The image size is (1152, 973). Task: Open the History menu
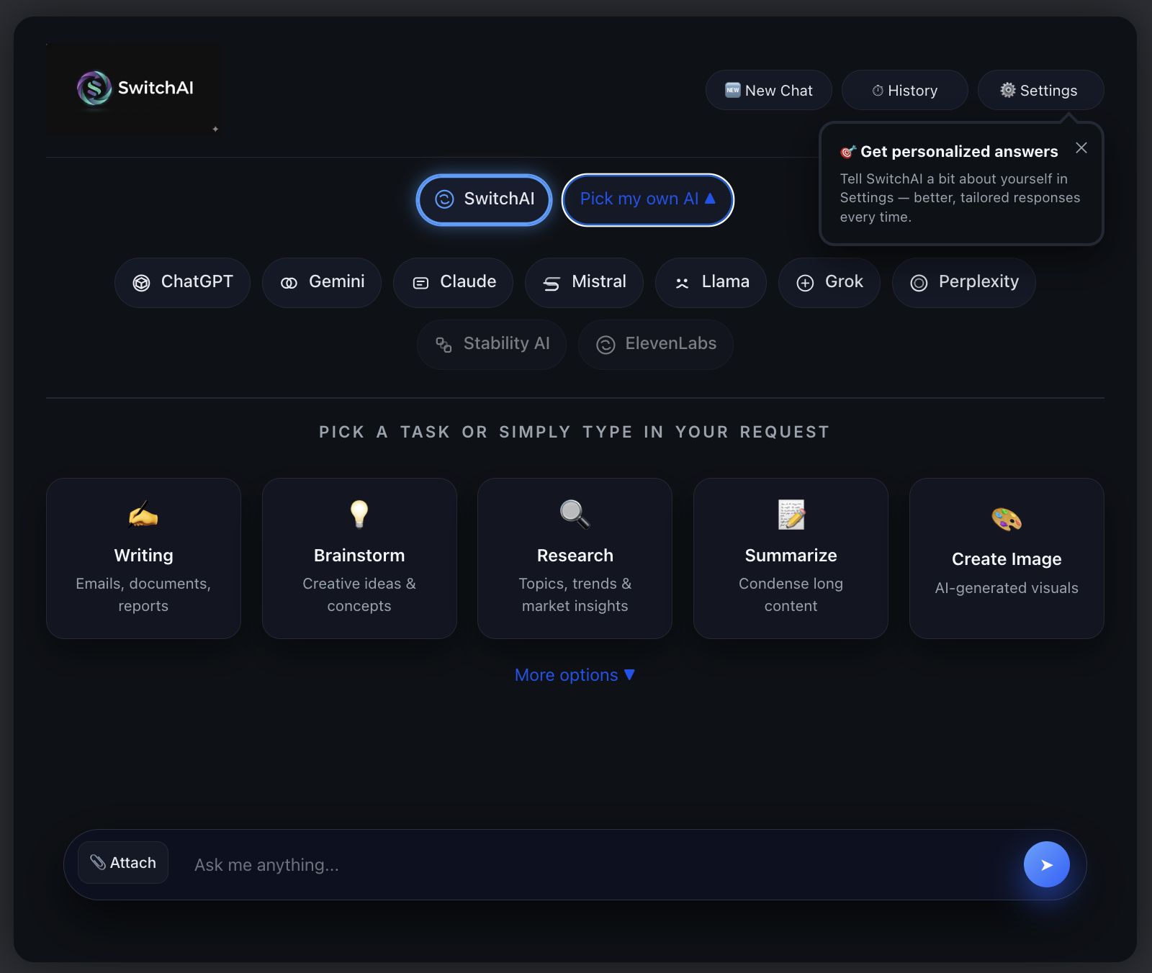point(905,90)
